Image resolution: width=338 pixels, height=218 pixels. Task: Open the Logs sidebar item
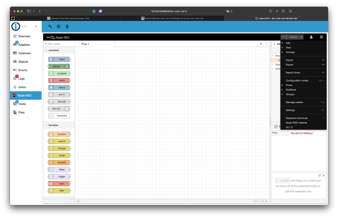26,79
